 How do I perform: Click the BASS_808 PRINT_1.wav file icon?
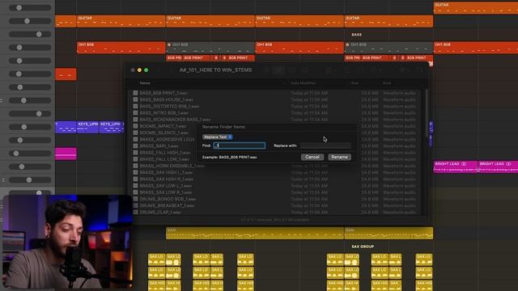(135, 93)
